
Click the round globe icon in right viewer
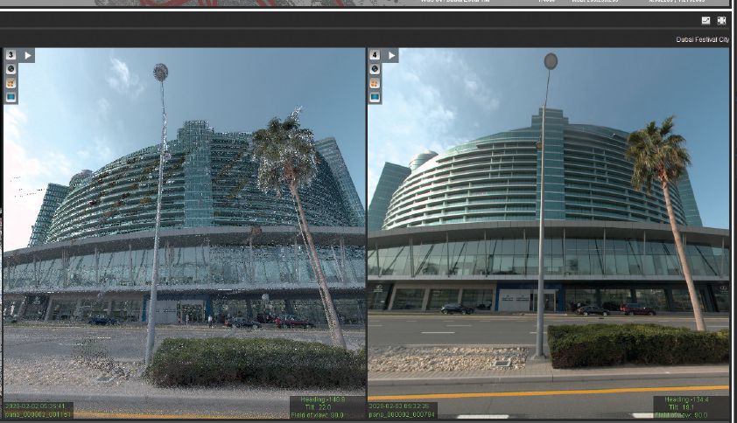click(375, 69)
